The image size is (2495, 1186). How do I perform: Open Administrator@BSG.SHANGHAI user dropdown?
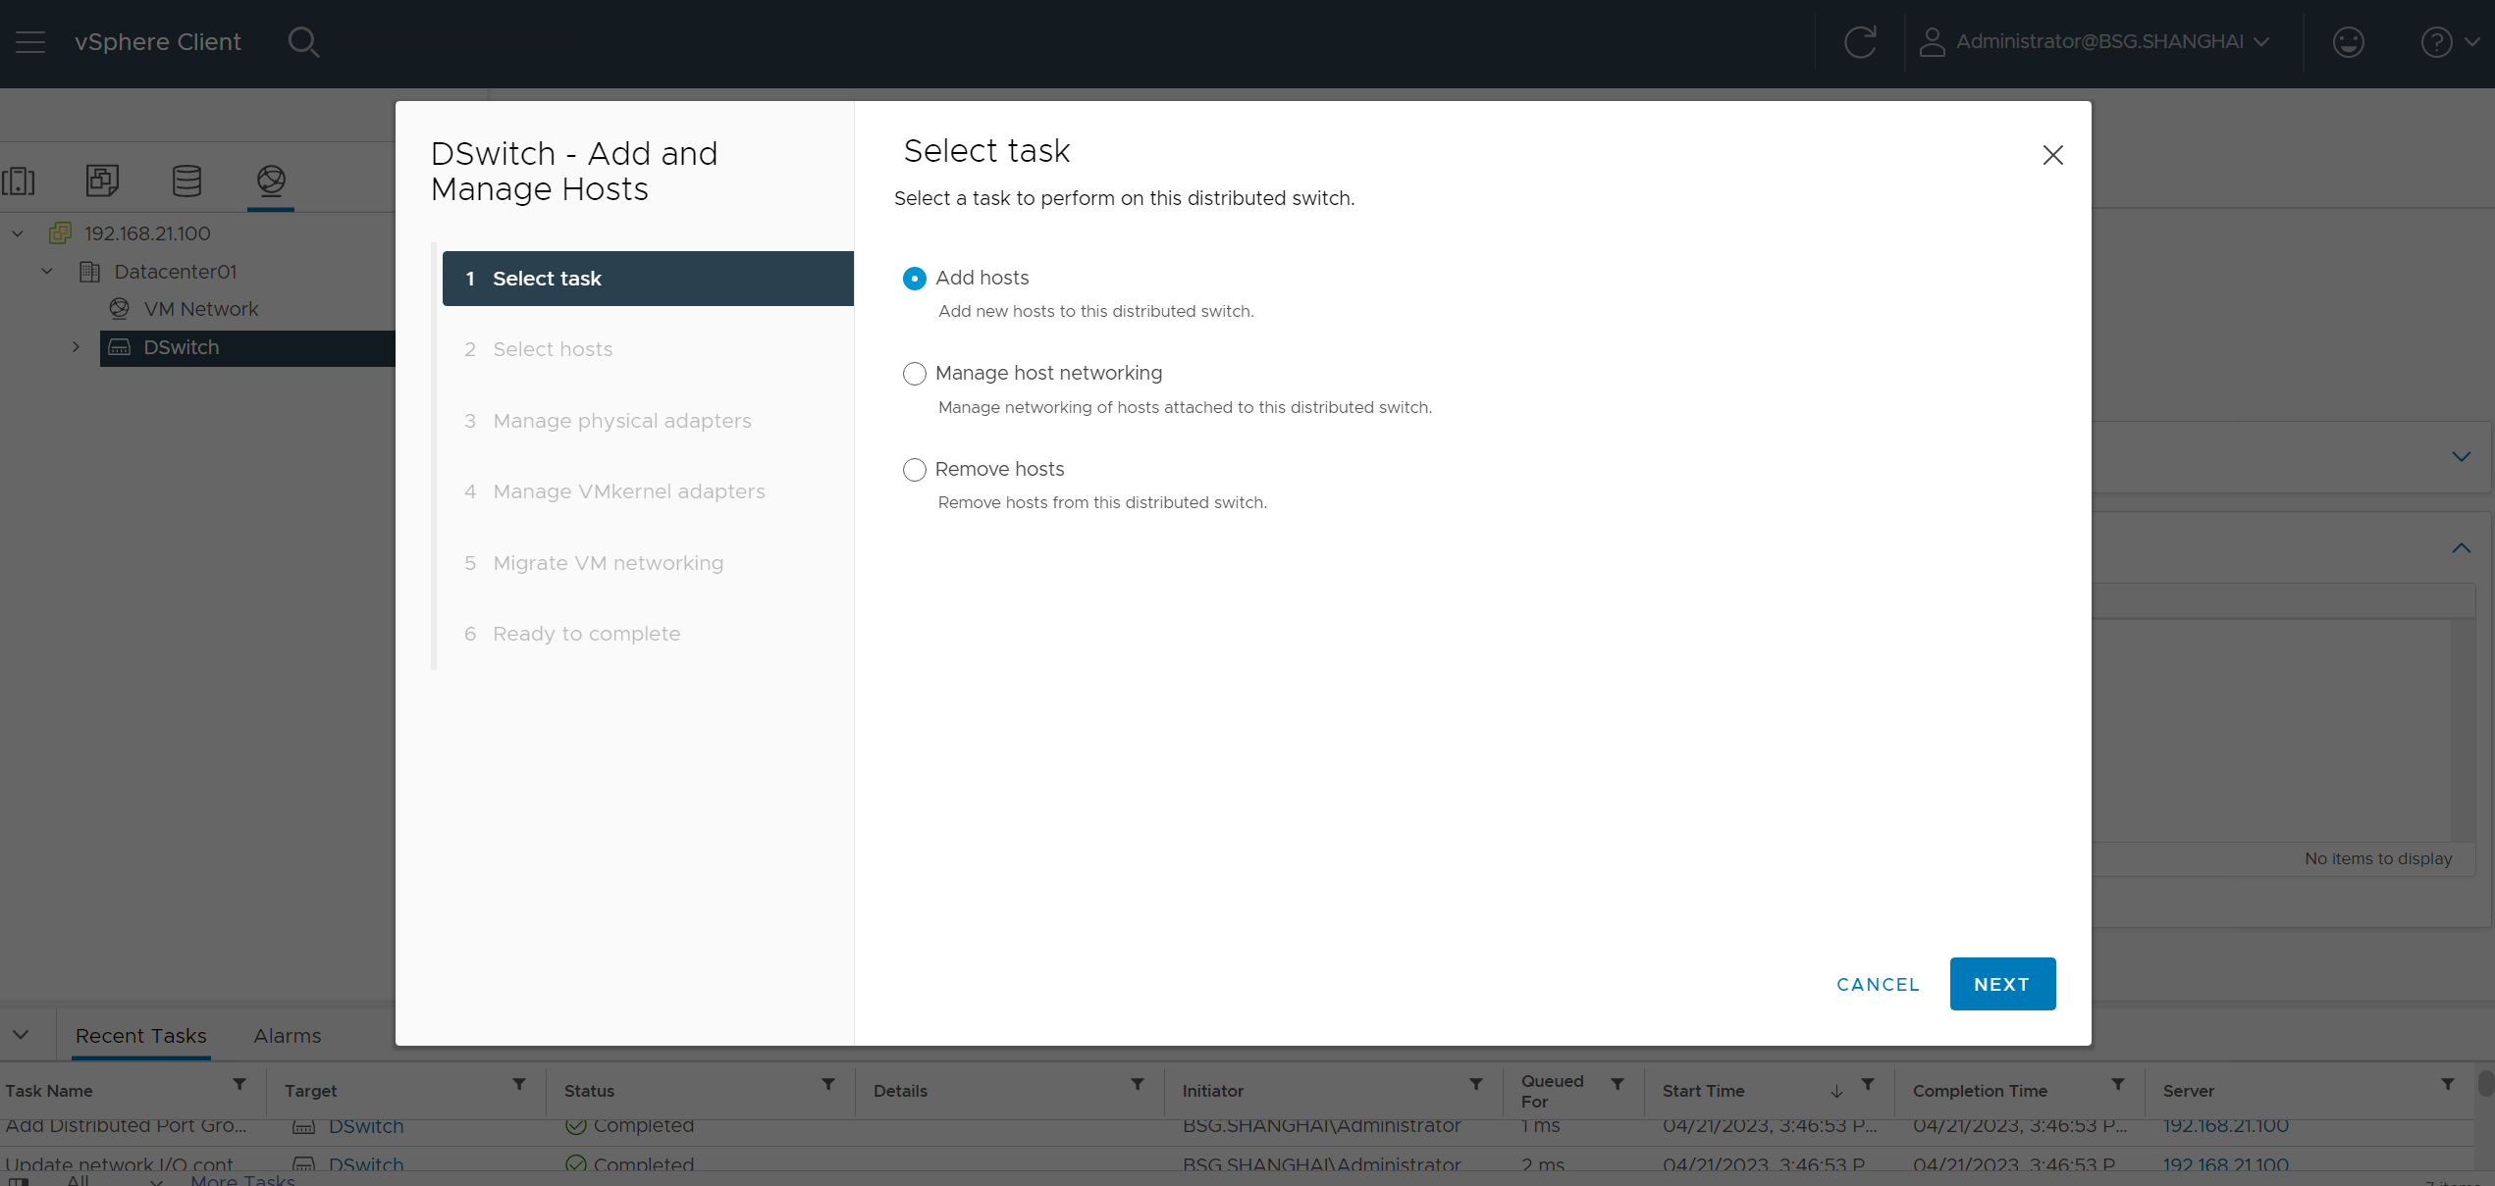tap(2096, 42)
